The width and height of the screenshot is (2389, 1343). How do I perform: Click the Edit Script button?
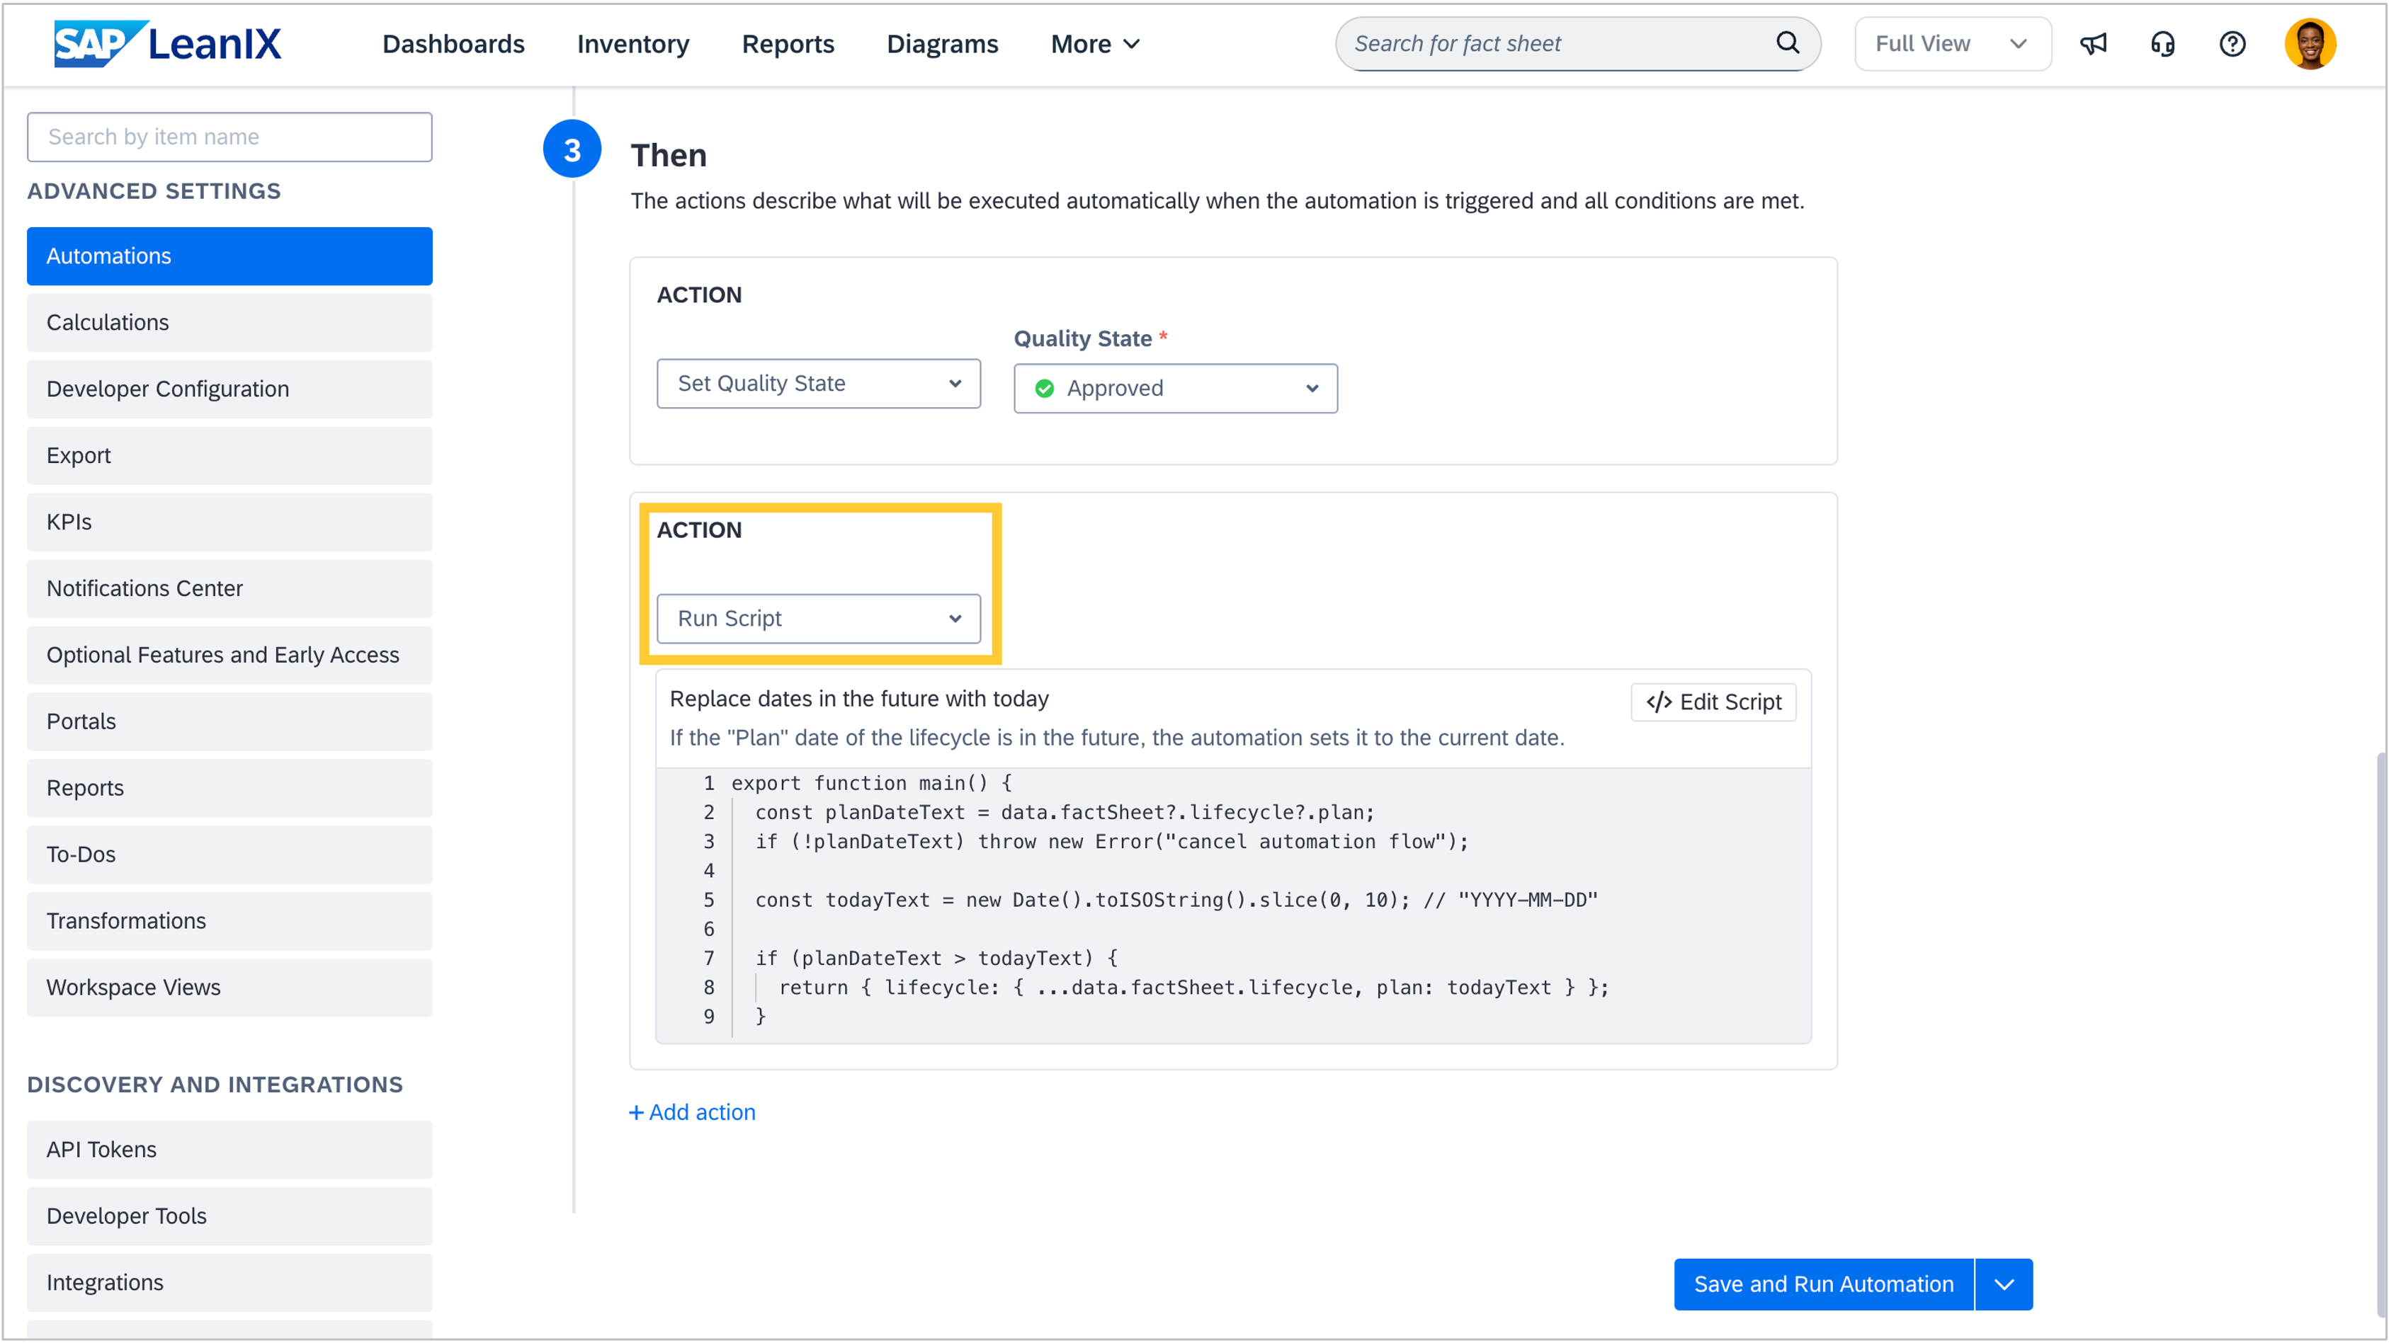tap(1713, 702)
